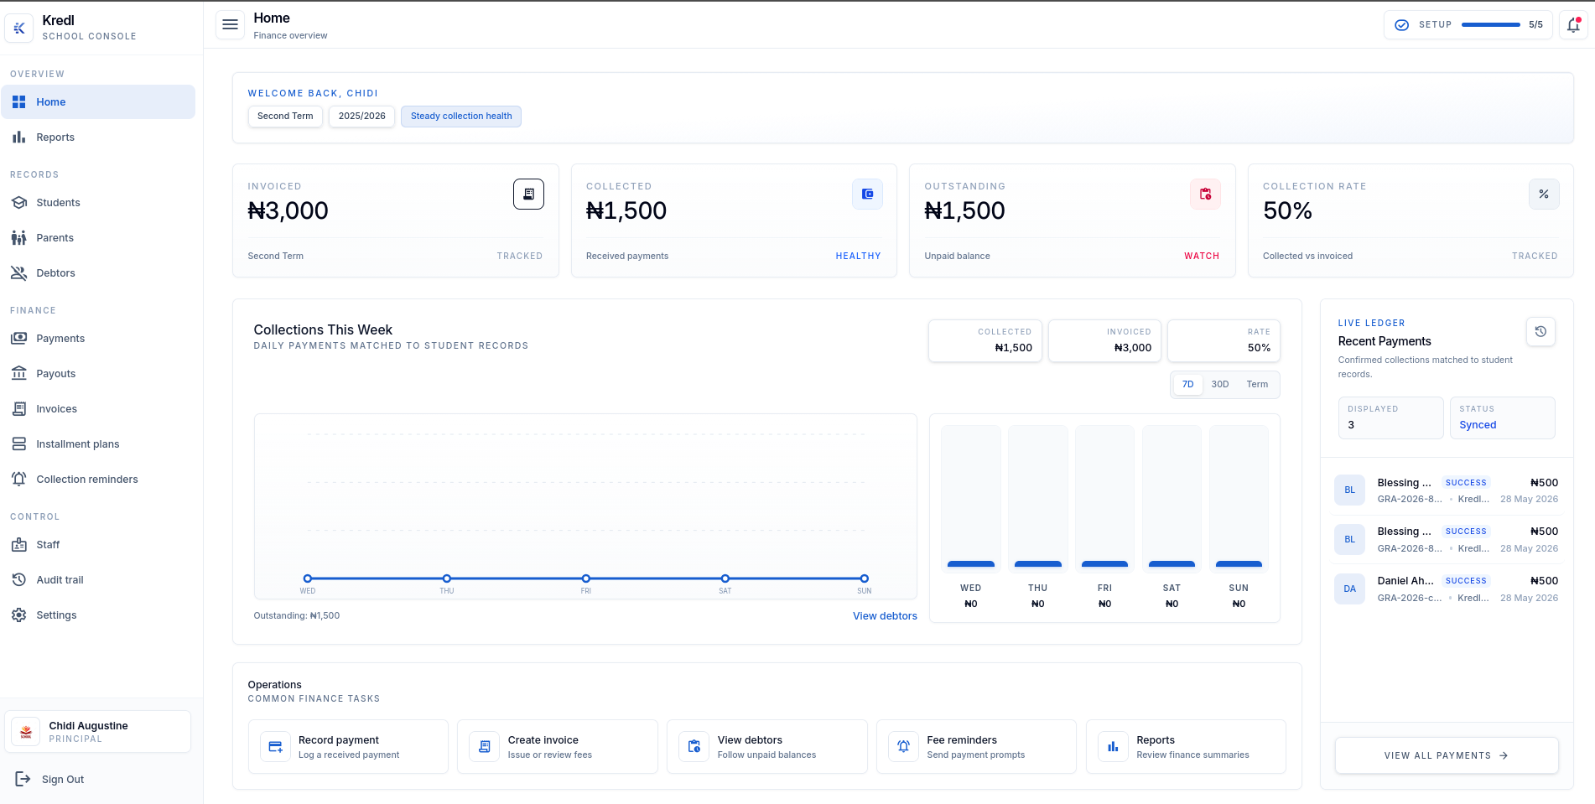Open the Create invoice operation card
The width and height of the screenshot is (1595, 804).
click(558, 746)
